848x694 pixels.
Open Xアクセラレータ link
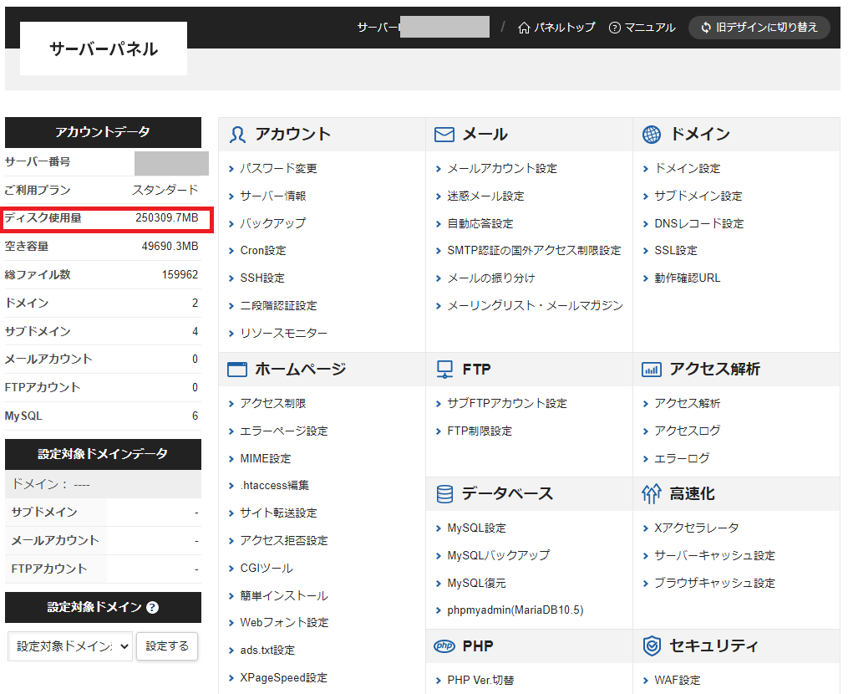tap(696, 528)
